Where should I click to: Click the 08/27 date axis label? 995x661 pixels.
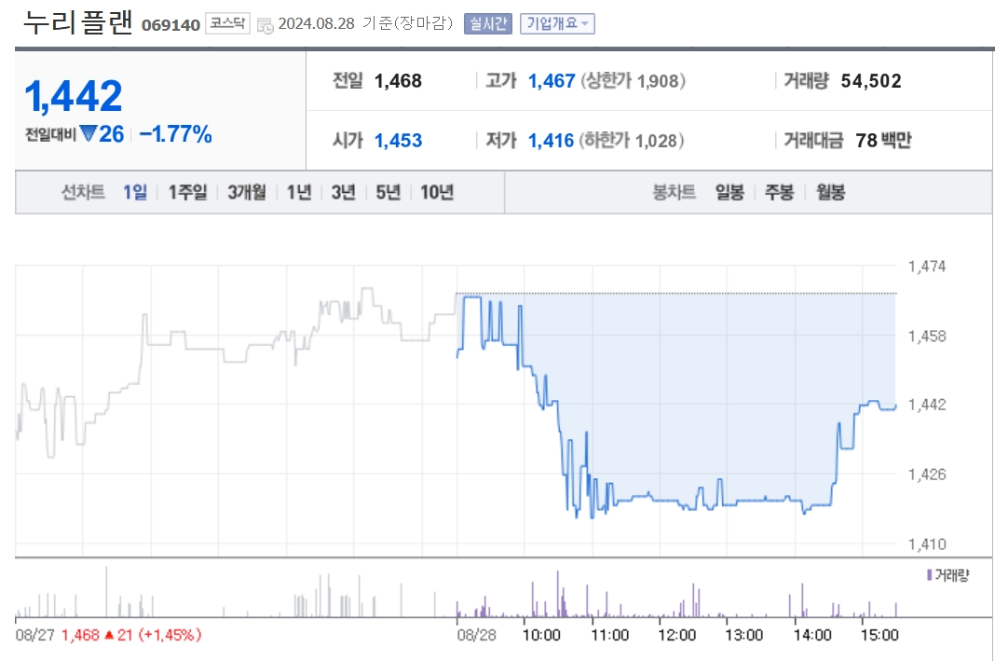tap(34, 635)
